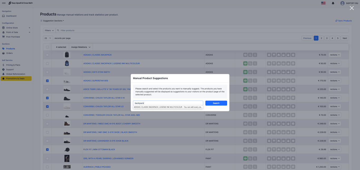Select the Adidas Classic Backpack Legend Ink autocomplete suggestion
The height and width of the screenshot is (170, 360).
[x=168, y=107]
